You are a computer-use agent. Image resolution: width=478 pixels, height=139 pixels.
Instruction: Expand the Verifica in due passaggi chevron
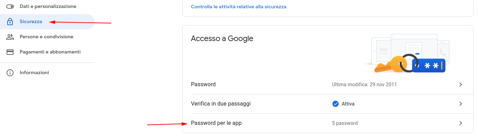coord(461,104)
